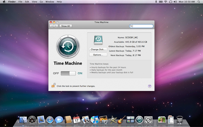Open Finder from the Dock
Screen dimensions: 203x127
pos(23,120)
